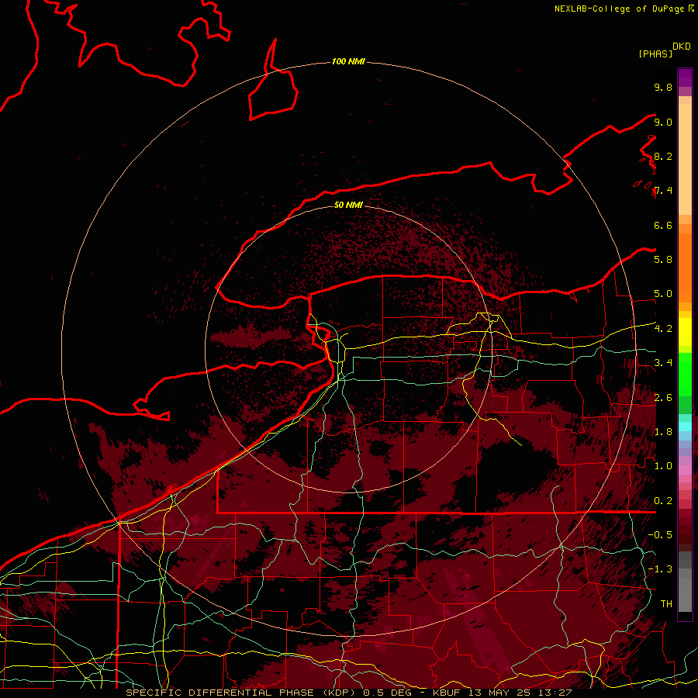Click the 1.0 value on the color scale
This screenshot has width=698, height=698.
click(663, 466)
